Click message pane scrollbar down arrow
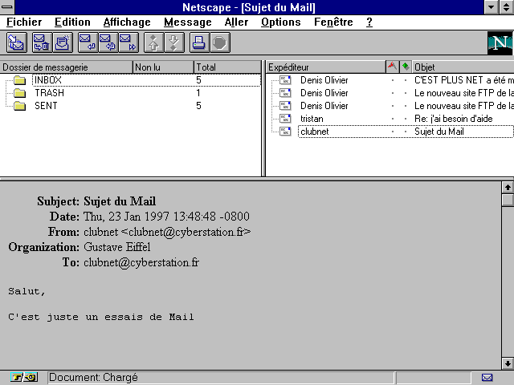 [x=508, y=363]
